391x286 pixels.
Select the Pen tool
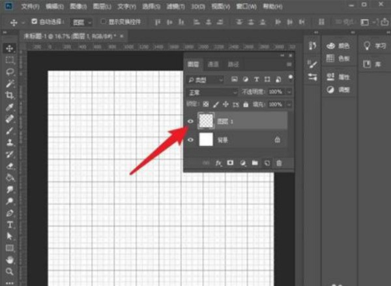point(10,214)
